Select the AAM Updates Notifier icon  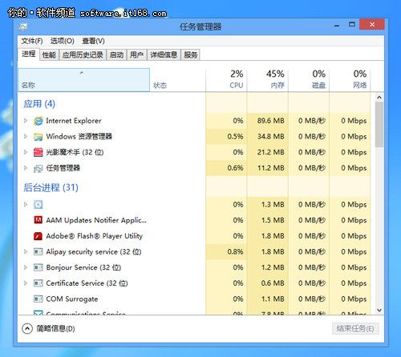38,220
